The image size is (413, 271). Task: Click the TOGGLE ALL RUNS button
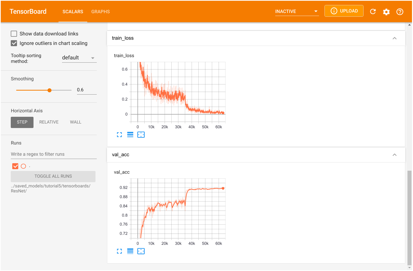click(53, 176)
